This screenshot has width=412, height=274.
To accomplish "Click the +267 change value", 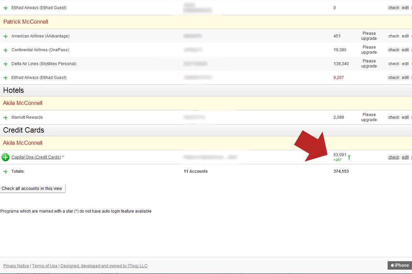I will [338, 160].
